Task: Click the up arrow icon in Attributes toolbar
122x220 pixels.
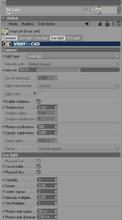Action: click(100, 24)
